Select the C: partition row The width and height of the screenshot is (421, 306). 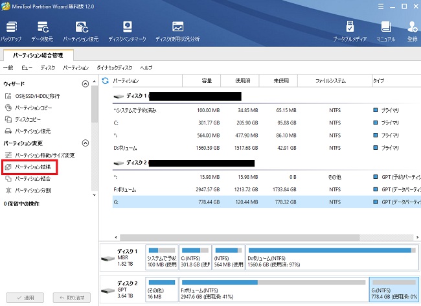[267, 123]
